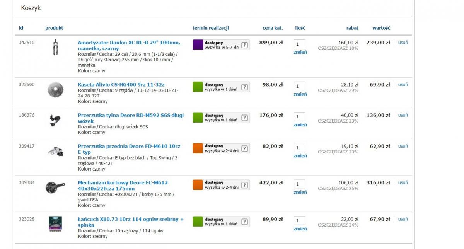Viewport: 464px width, 249px height.
Task: Click quantity field for Amortyzator Raidon
Action: pos(299,44)
